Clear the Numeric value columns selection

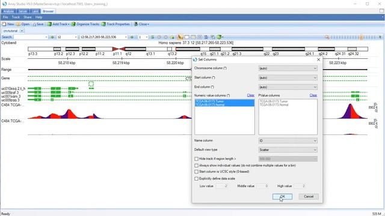pyautogui.click(x=250, y=95)
